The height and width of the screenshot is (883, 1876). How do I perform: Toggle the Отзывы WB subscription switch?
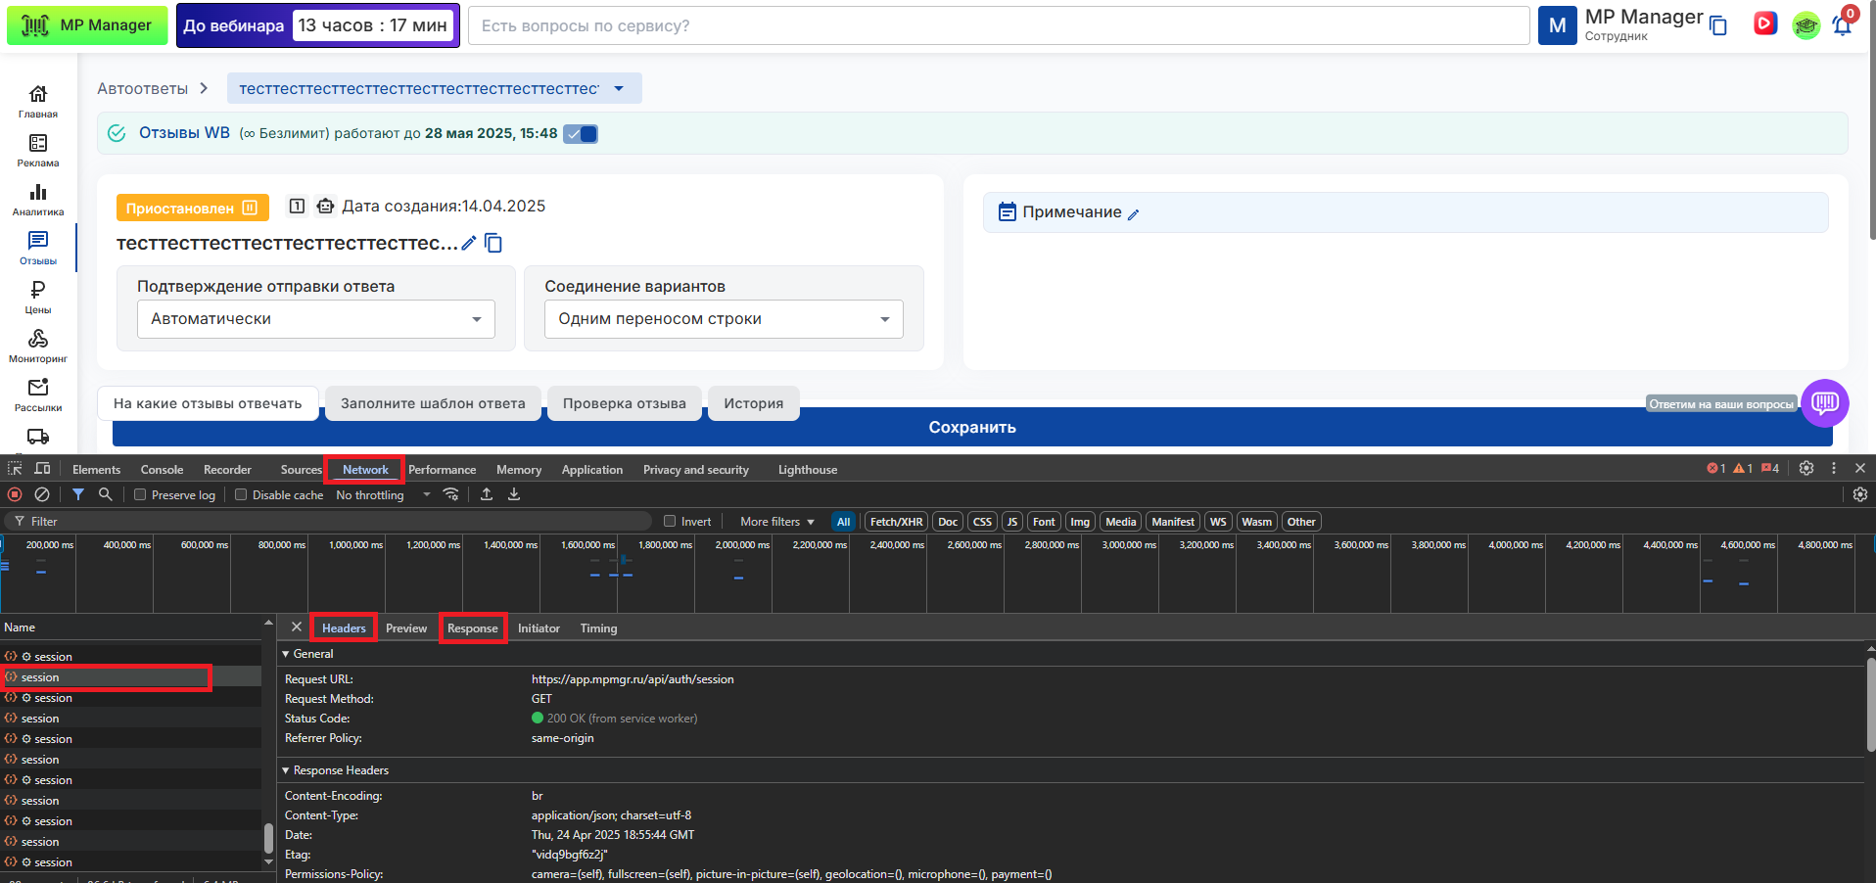pyautogui.click(x=581, y=134)
